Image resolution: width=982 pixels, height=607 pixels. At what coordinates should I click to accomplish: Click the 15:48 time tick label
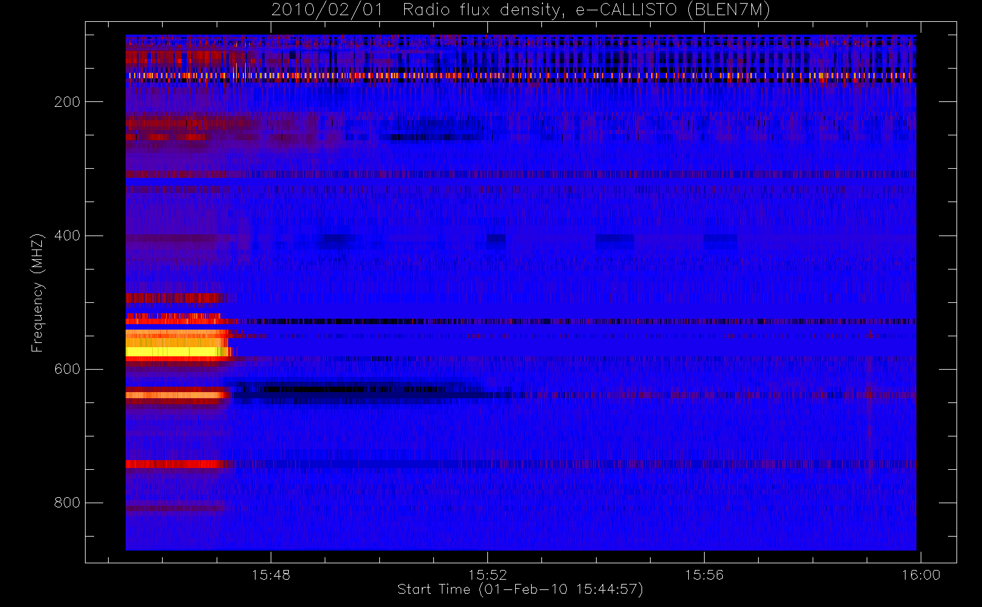point(271,575)
